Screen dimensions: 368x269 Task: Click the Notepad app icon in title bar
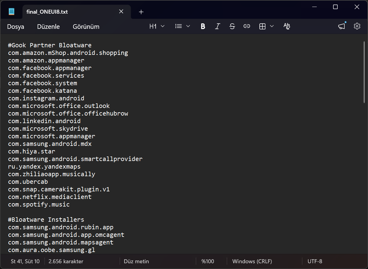[12, 12]
